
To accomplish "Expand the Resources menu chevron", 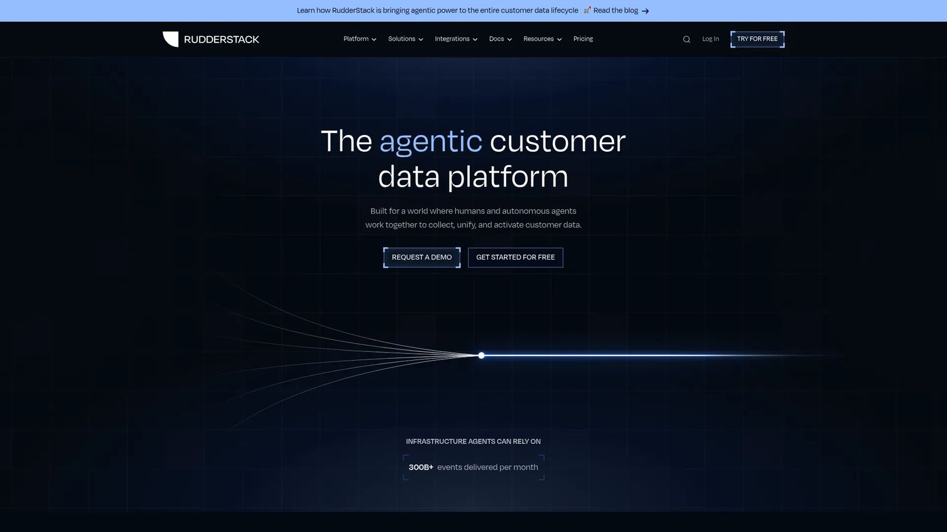I will tap(559, 39).
